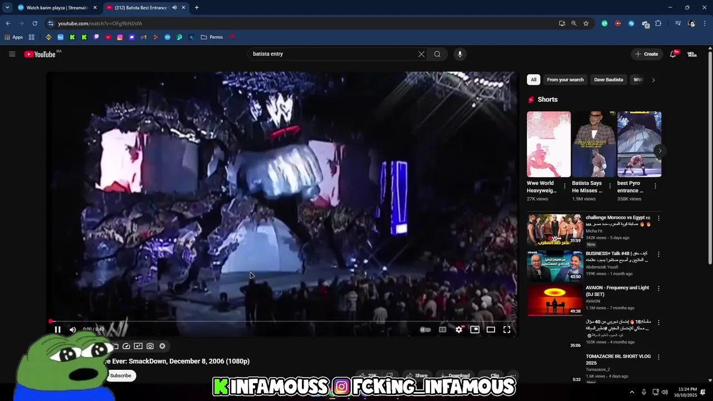
Task: Enable theater mode on the player
Action: point(491,330)
